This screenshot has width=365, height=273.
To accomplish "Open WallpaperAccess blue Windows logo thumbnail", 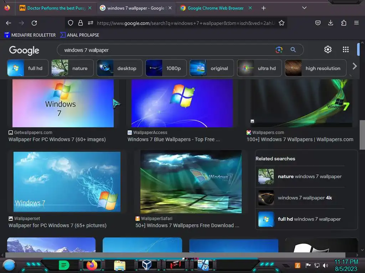I will click(x=182, y=103).
